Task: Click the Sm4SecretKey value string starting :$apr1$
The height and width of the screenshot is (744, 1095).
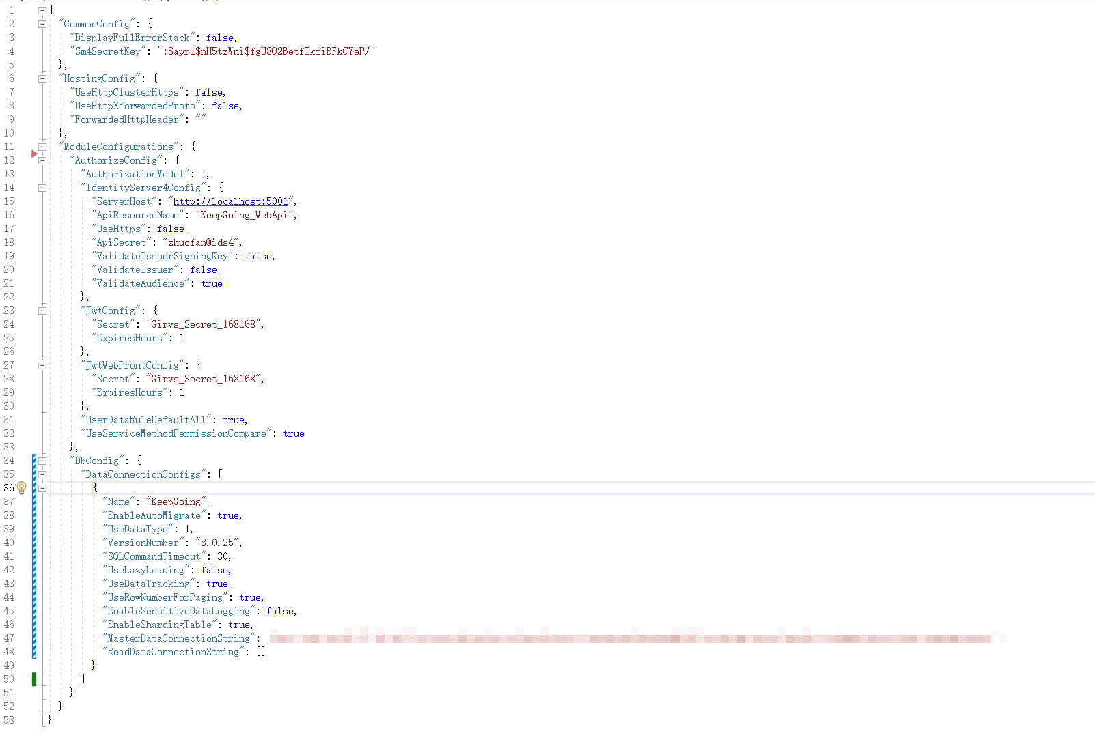Action: (266, 51)
